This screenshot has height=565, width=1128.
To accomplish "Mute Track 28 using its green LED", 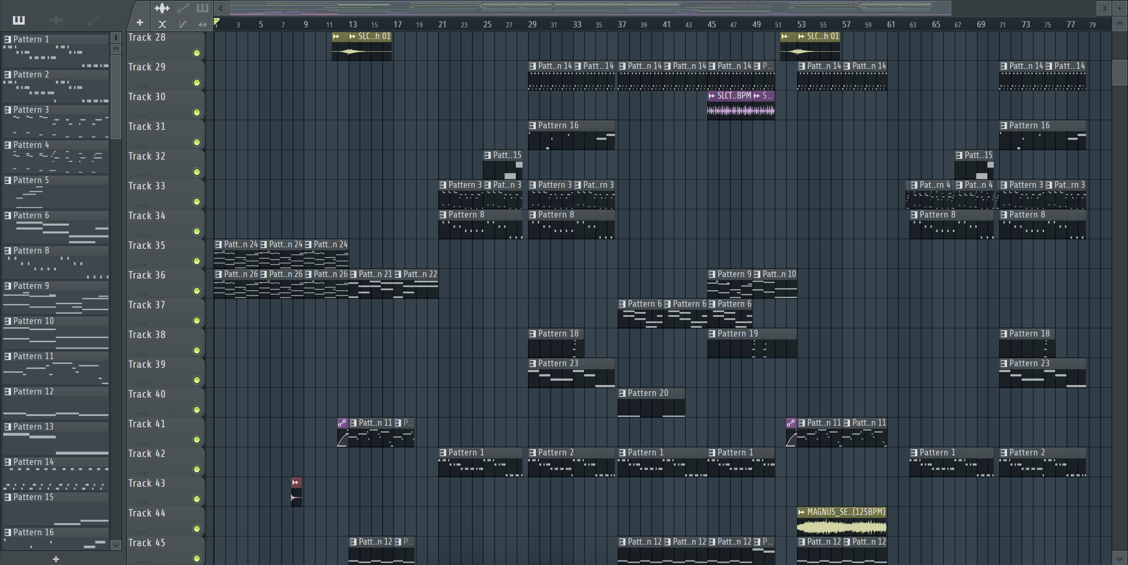I will (197, 53).
